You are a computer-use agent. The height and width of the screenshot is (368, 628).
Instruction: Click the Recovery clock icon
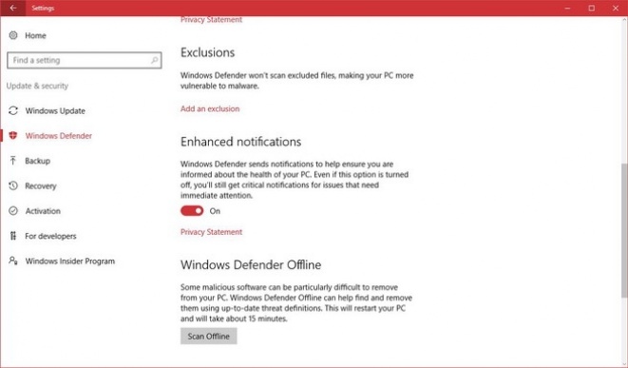coord(13,185)
